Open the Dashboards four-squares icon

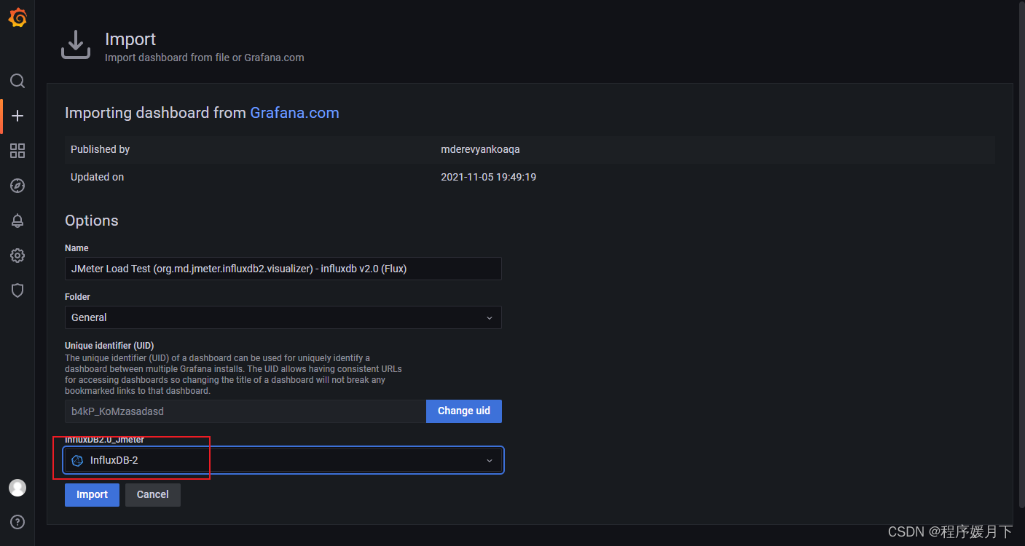[x=17, y=151]
